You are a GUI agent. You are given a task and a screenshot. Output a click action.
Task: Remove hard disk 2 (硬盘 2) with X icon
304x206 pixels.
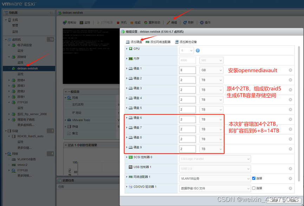tap(290, 80)
